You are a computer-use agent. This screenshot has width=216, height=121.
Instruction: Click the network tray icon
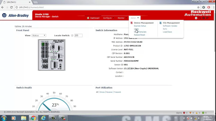pyautogui.click(x=195, y=118)
